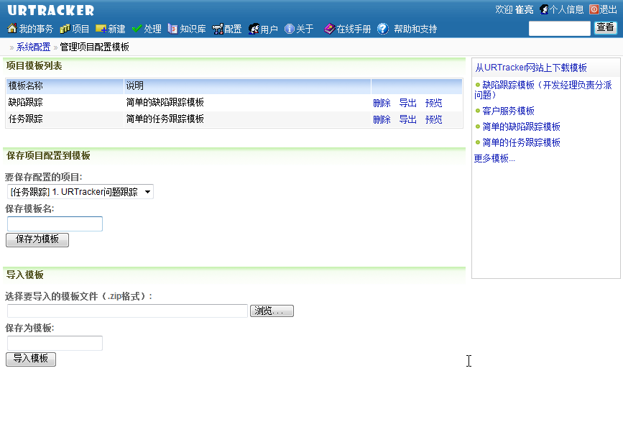The height and width of the screenshot is (427, 623).
Task: Open the 客户服务模板 download link
Action: 508,111
